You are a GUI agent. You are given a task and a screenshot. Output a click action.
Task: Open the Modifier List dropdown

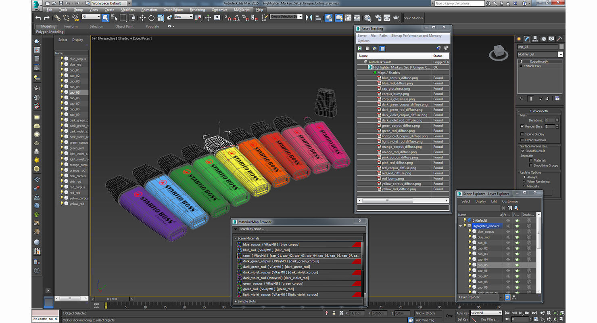coord(560,54)
